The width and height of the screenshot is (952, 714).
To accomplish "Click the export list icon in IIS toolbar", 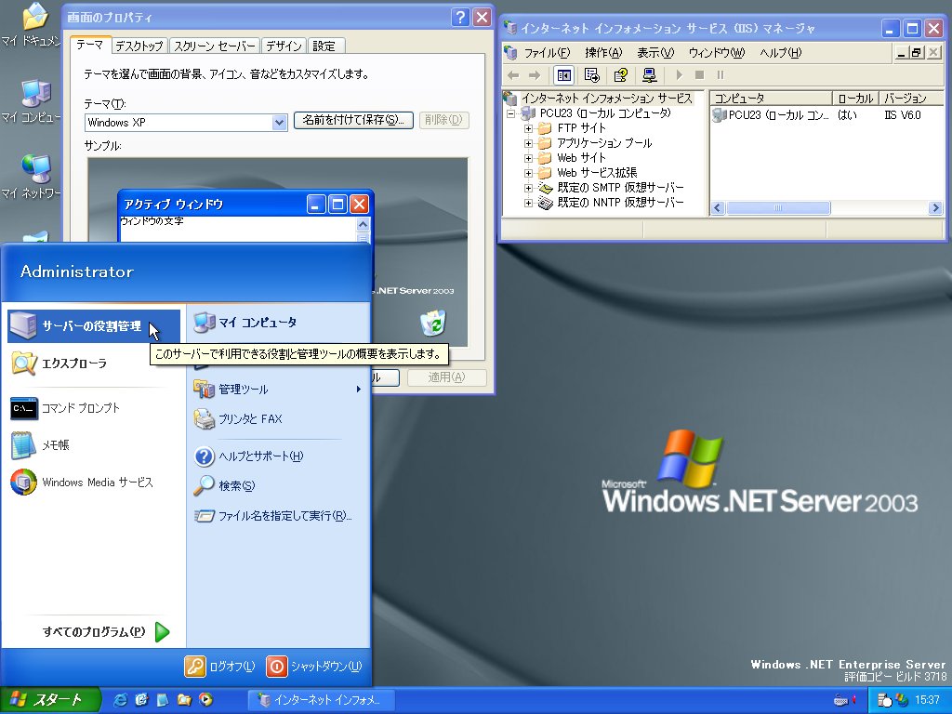I will [x=591, y=75].
